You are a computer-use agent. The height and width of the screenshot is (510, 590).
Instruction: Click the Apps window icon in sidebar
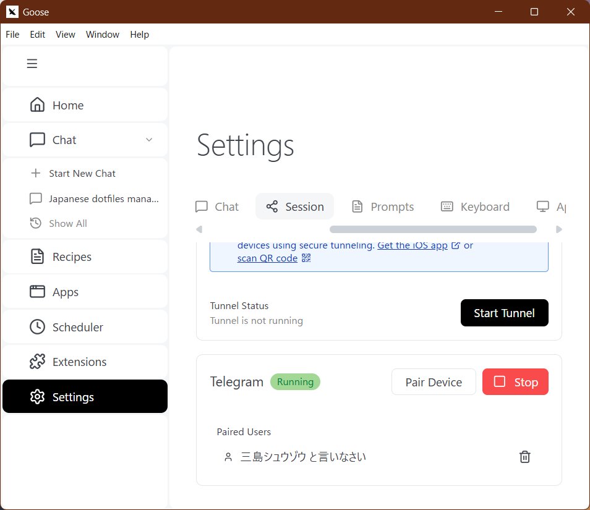click(37, 292)
